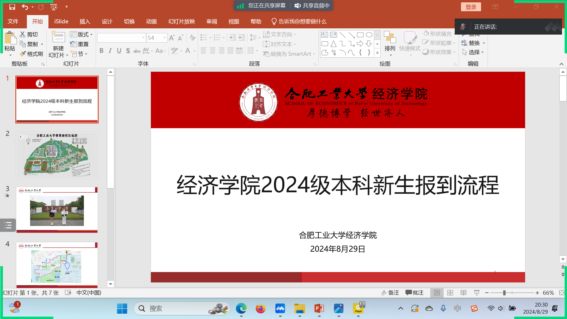Pick the oval shape in shapes gallery
The image size is (567, 319).
pyautogui.click(x=369, y=35)
